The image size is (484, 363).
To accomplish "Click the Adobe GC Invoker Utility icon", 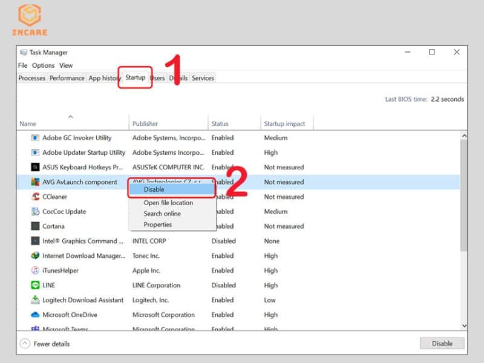I will click(x=35, y=138).
